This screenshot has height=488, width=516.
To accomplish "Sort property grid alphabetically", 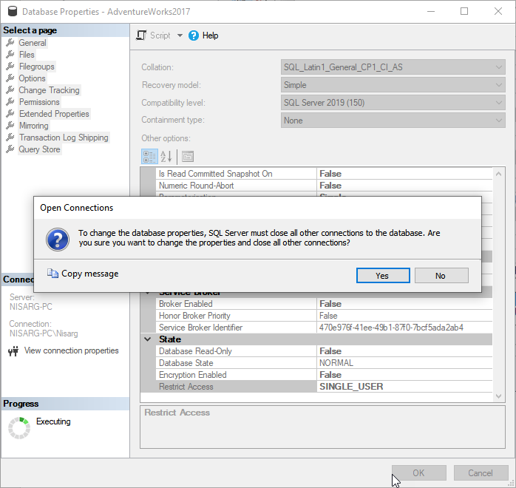I will [166, 157].
